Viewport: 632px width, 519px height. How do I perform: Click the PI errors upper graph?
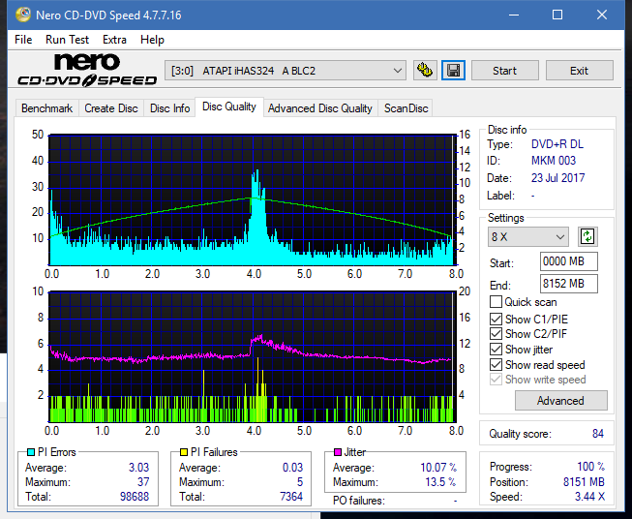253,199
